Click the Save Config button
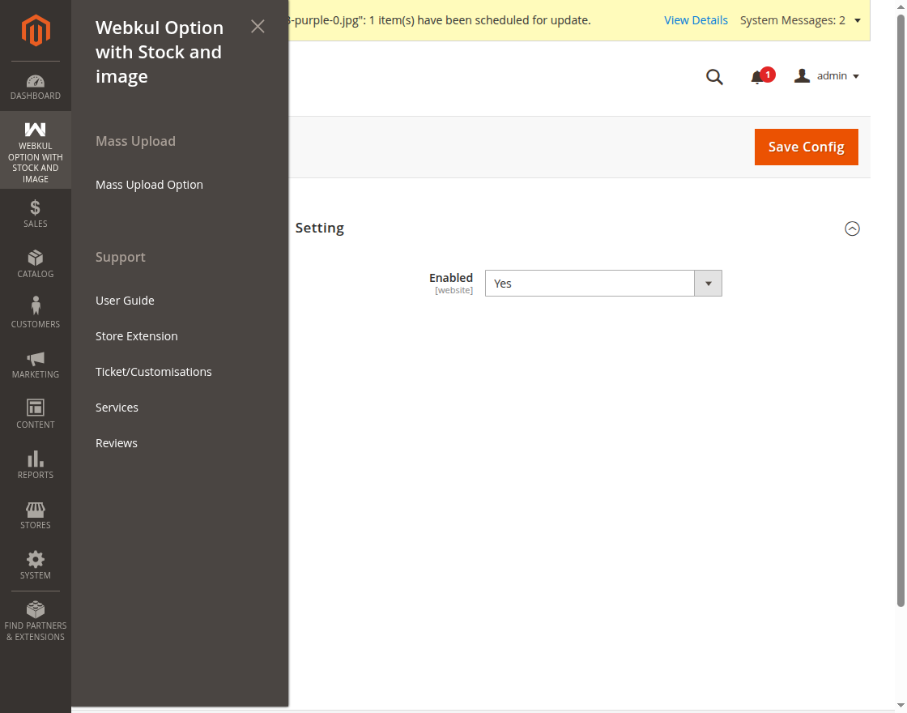 coord(806,147)
